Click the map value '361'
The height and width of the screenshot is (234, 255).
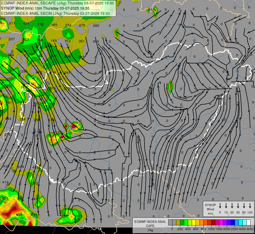79,216
